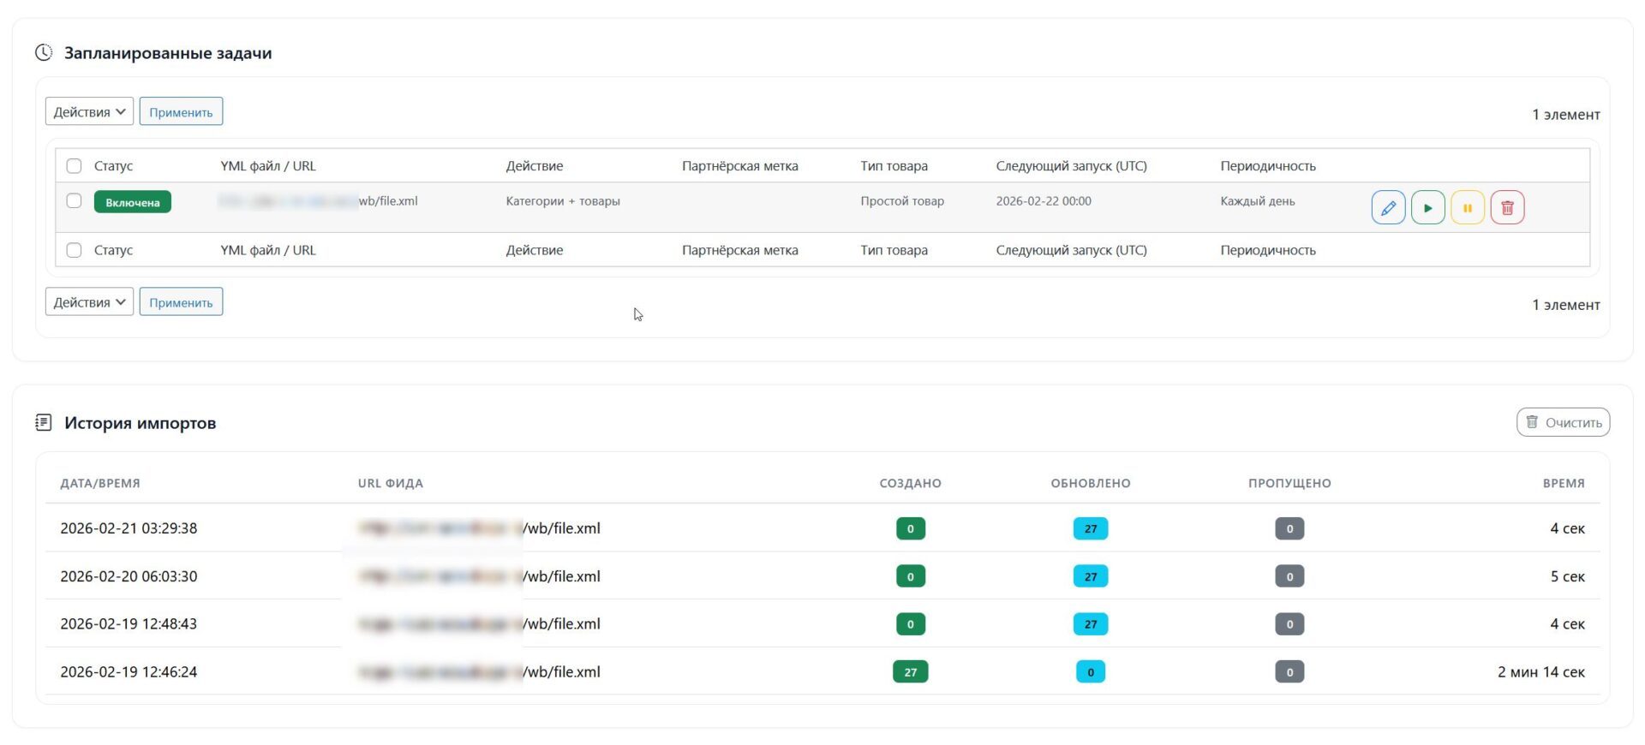Click the ДАТА/ВРЕМЯ column header

pyautogui.click(x=100, y=483)
